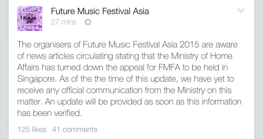Open the 41 comments thread

pyautogui.click(x=74, y=130)
